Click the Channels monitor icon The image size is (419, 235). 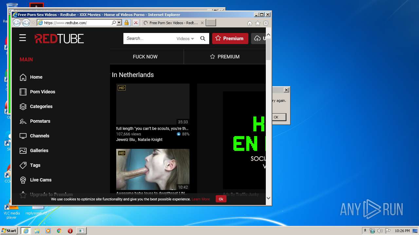pyautogui.click(x=23, y=136)
